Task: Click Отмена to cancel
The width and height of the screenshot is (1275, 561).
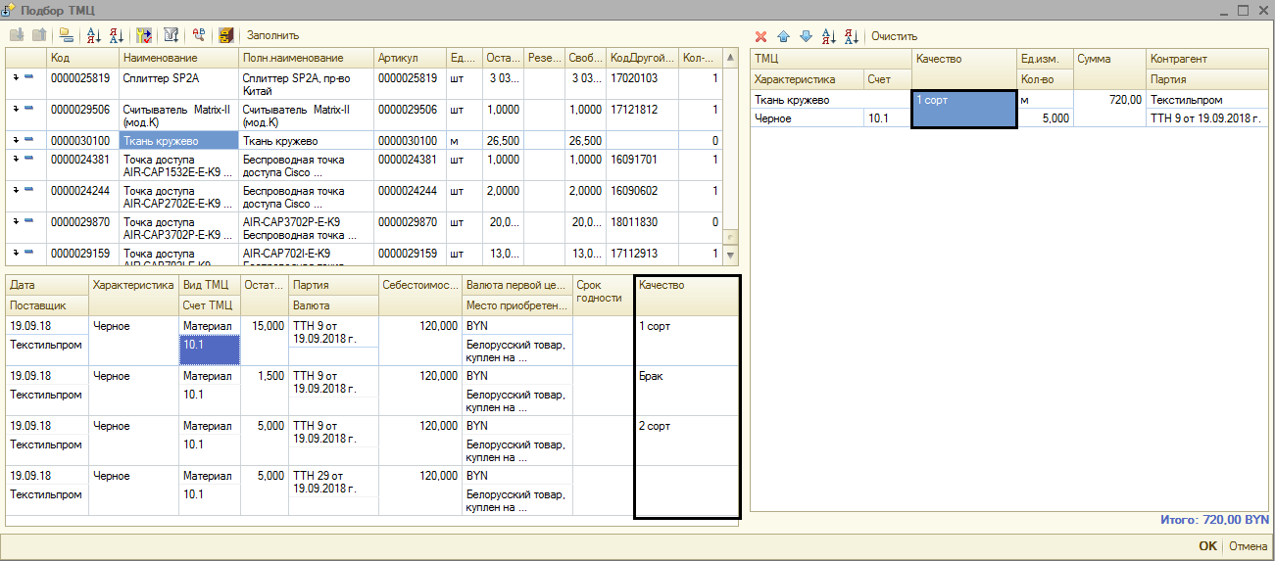Action: click(x=1248, y=546)
